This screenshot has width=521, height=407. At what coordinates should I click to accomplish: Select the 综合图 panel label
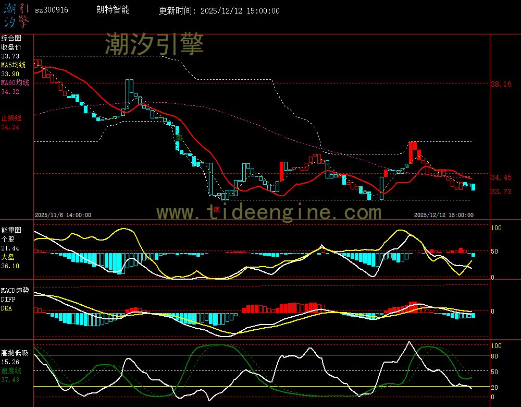[11, 38]
